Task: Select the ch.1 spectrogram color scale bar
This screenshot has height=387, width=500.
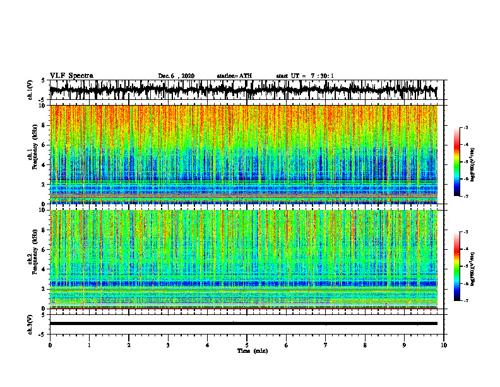Action: [x=457, y=162]
